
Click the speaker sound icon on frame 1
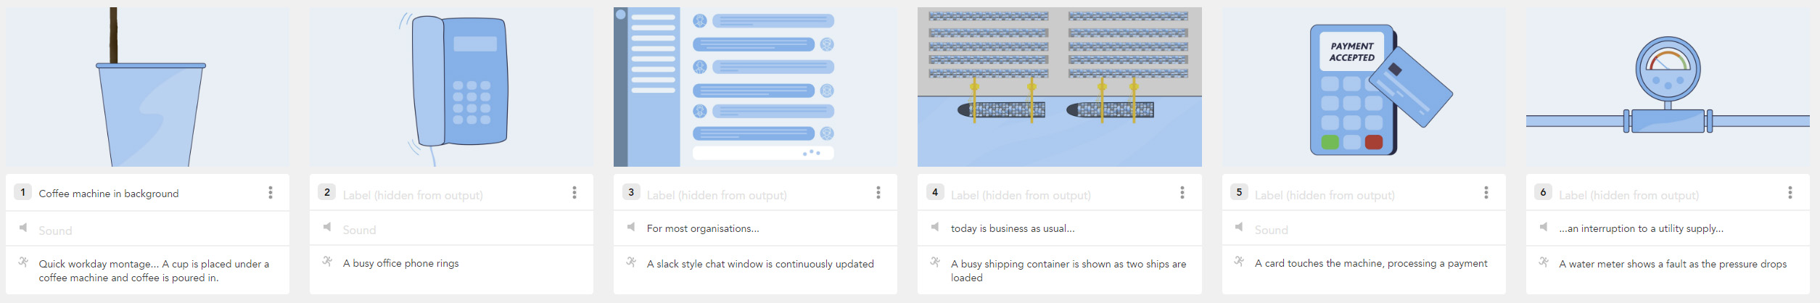23,228
